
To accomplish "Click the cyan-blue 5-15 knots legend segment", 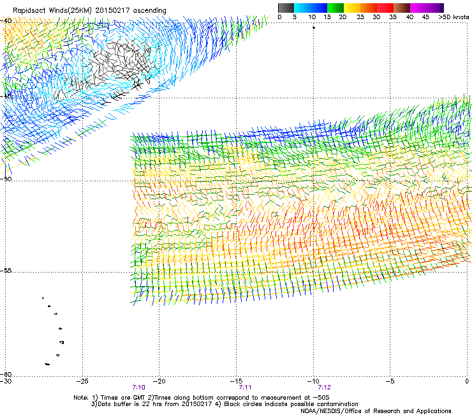I will tap(311, 8).
